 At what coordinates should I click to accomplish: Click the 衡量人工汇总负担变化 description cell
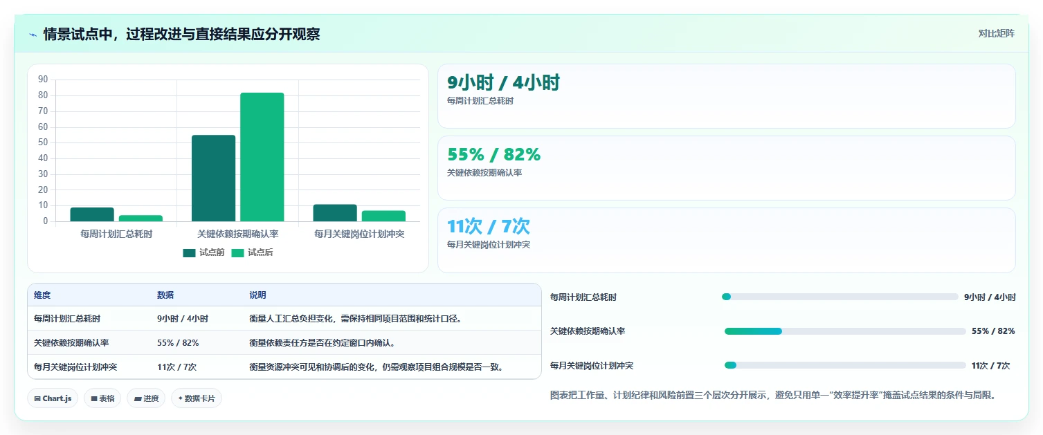point(355,319)
